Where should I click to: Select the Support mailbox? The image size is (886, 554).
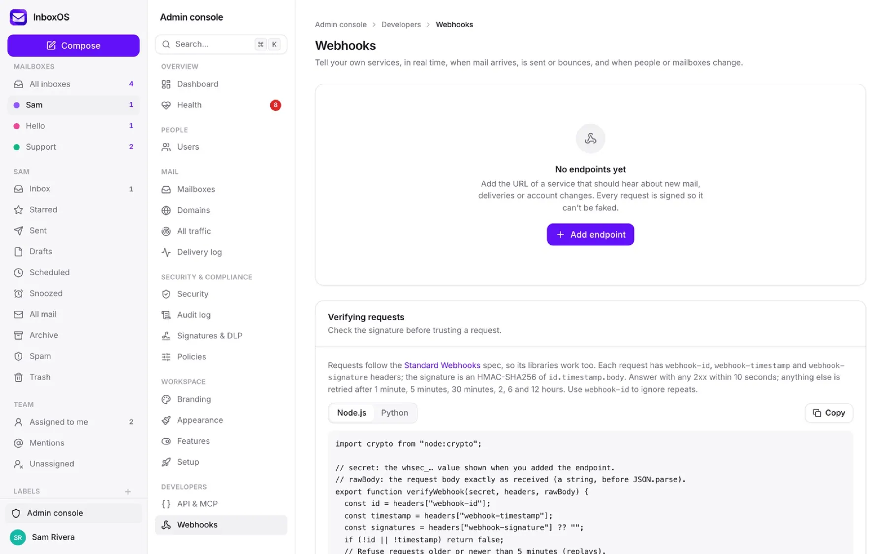[73, 147]
